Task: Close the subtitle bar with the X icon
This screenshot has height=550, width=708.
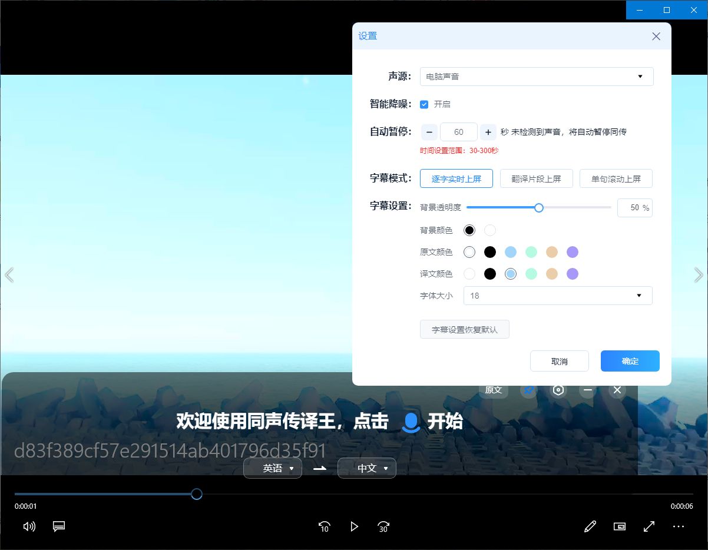Action: pyautogui.click(x=617, y=390)
